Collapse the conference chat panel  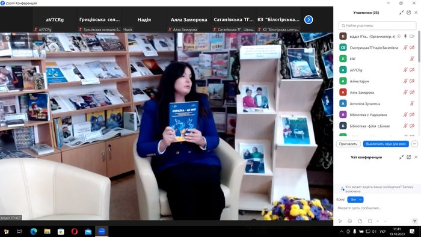pos(401,157)
